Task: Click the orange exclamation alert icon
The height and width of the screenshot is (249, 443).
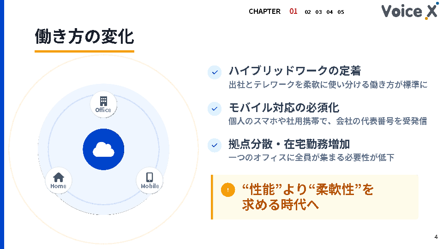Action: [228, 190]
